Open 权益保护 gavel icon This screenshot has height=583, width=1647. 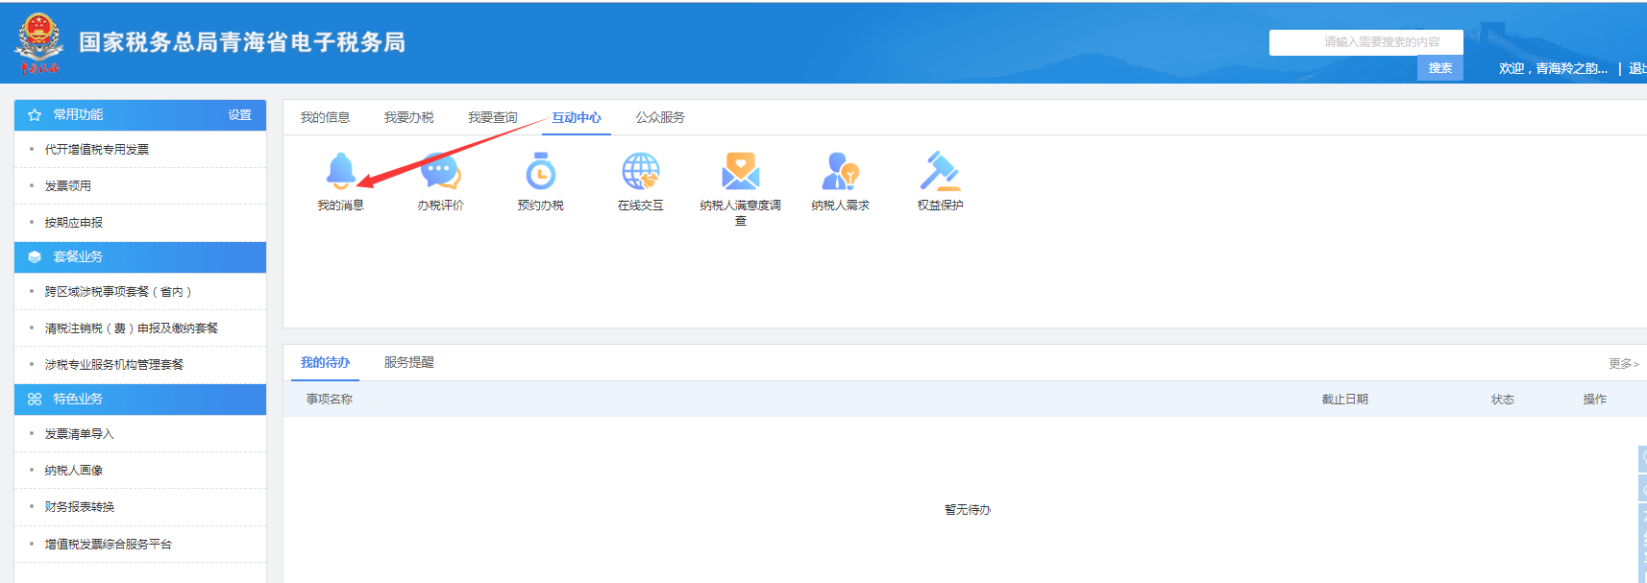[x=940, y=171]
